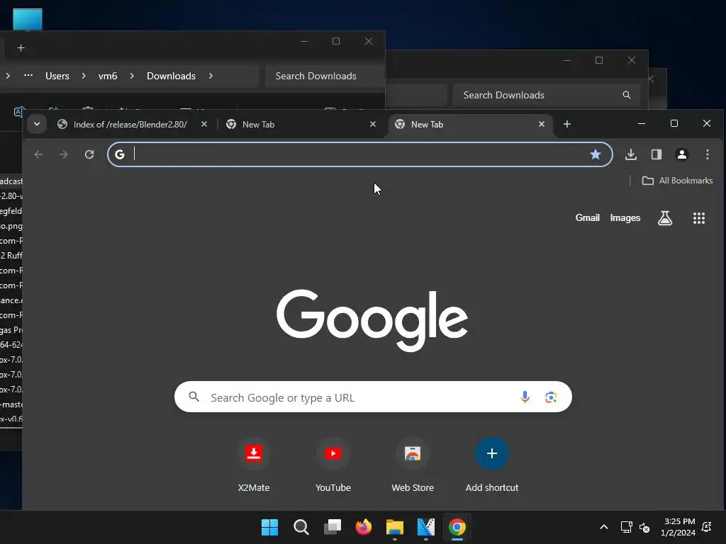
Task: Open Chrome profile avatar icon
Action: pos(681,154)
